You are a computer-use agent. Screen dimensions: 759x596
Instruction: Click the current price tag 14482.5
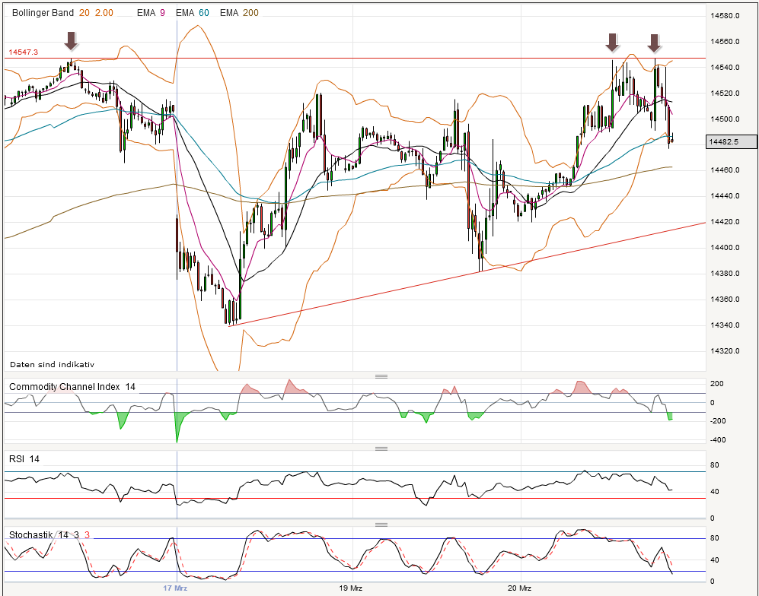tap(732, 141)
